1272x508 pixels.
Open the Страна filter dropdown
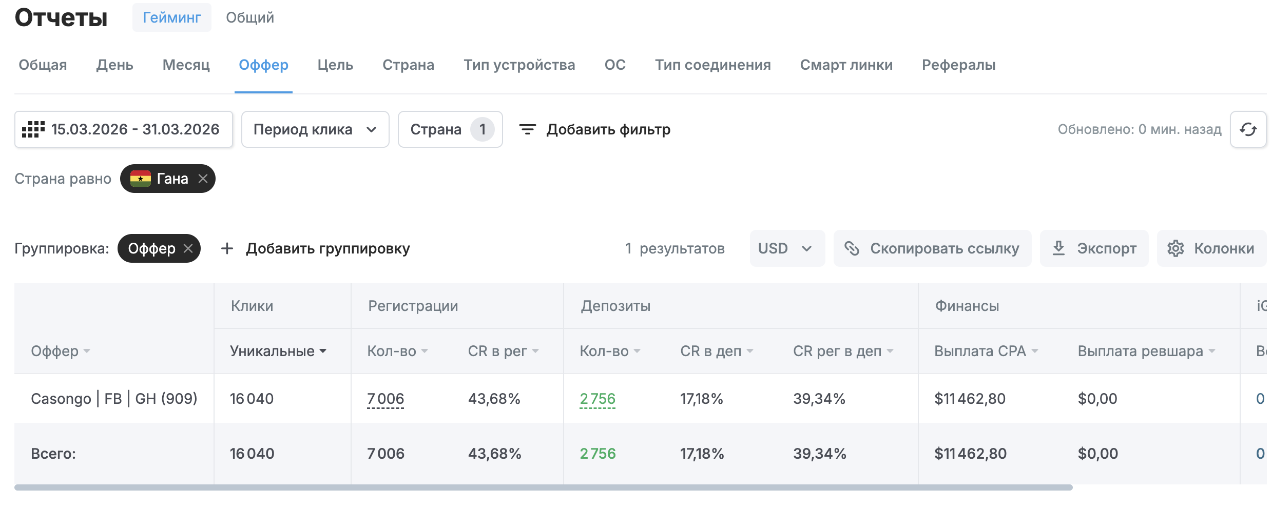450,129
